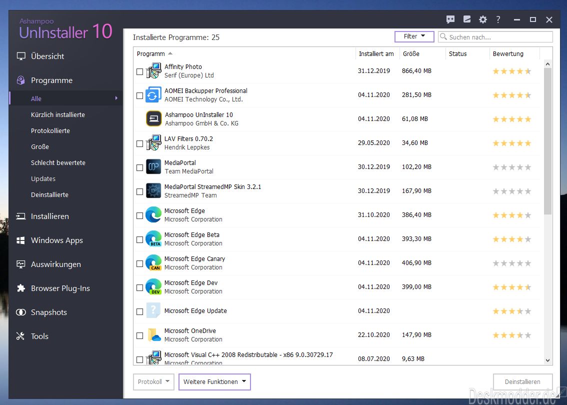The width and height of the screenshot is (567, 405).
Task: Rate MediaPortal StreamedMP Skin with stars
Action: coord(511,191)
